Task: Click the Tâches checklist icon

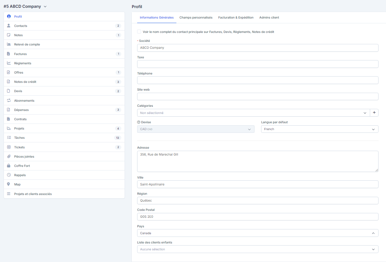Action: coord(9,138)
